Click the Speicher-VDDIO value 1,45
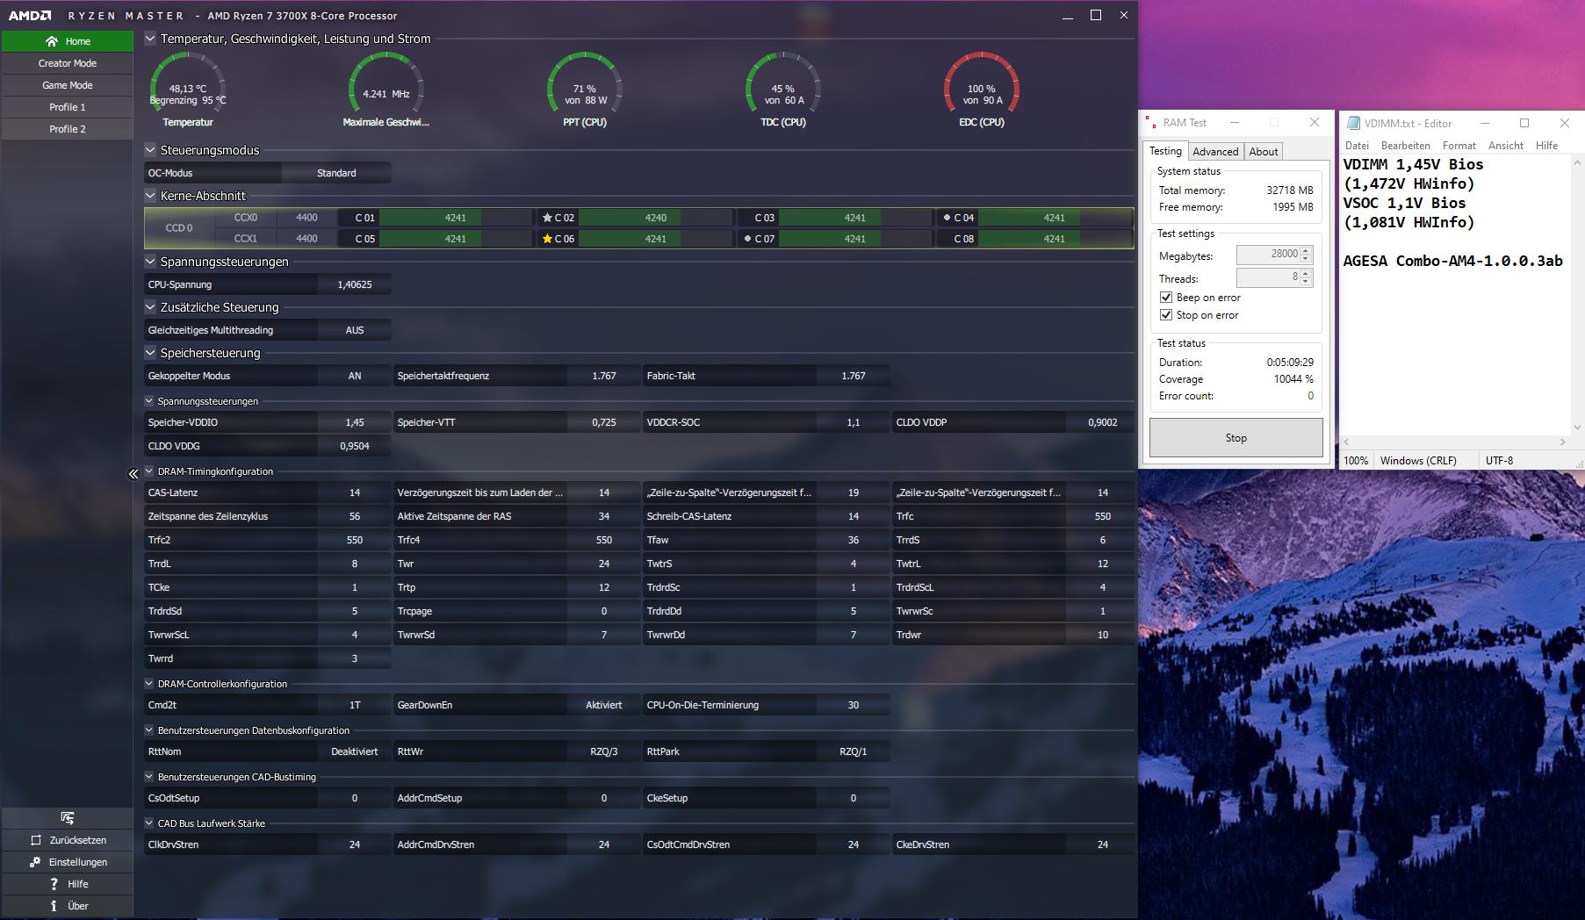Viewport: 1585px width, 920px height. point(355,422)
